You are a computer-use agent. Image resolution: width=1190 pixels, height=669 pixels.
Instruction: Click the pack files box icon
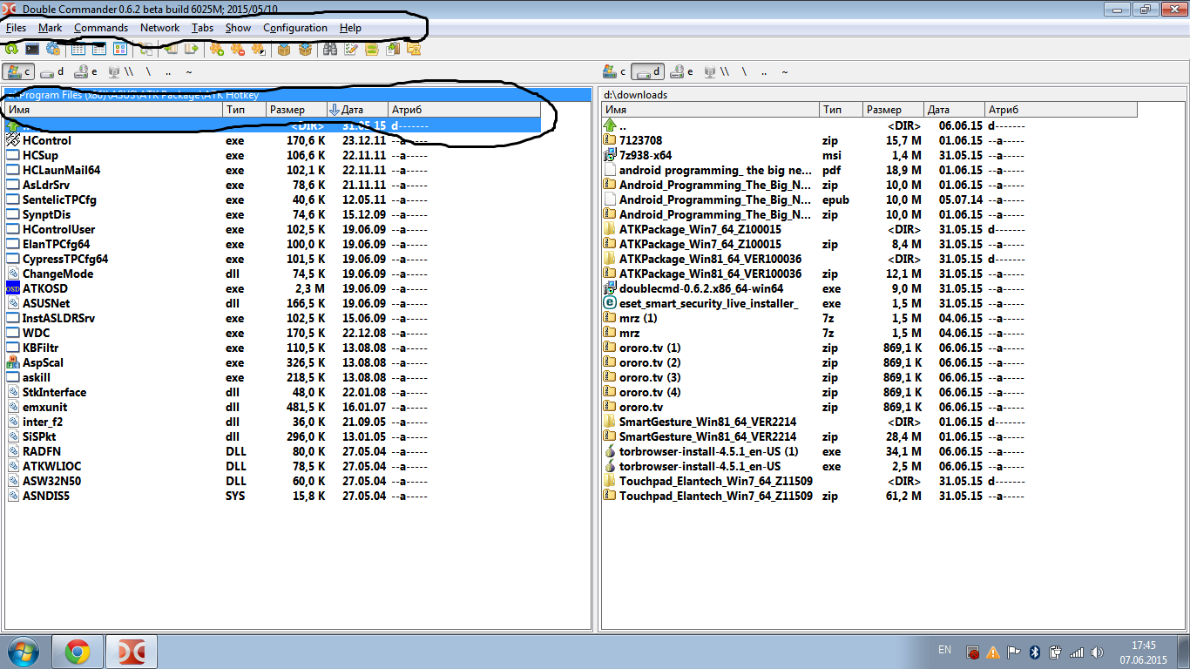coord(283,50)
